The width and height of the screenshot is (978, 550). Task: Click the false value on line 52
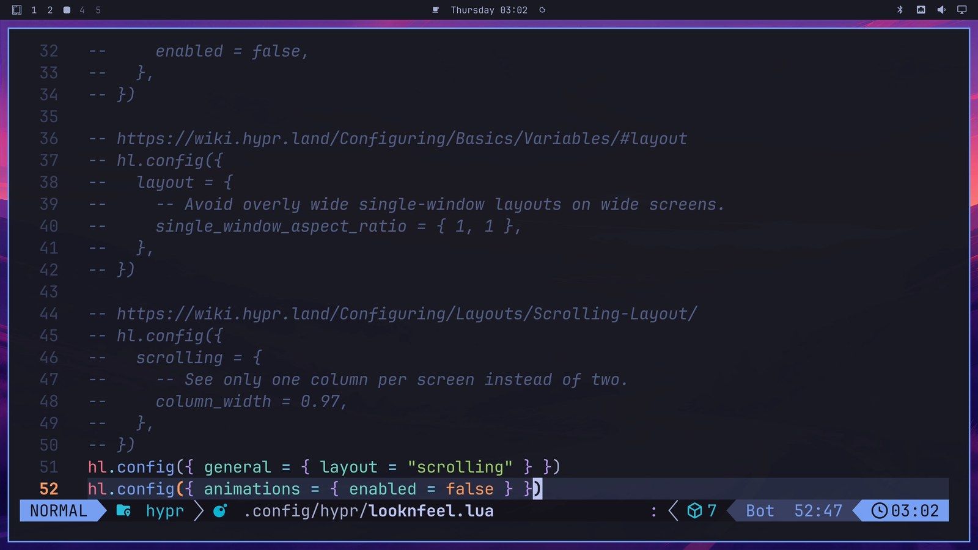coord(469,489)
